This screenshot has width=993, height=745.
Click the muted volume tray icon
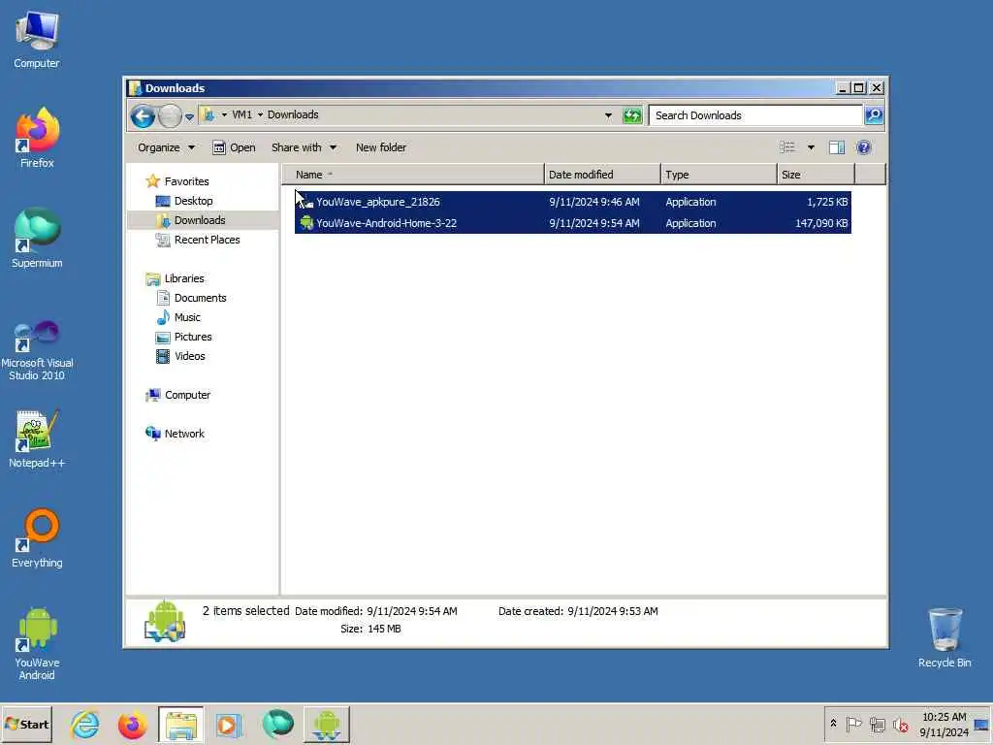901,724
